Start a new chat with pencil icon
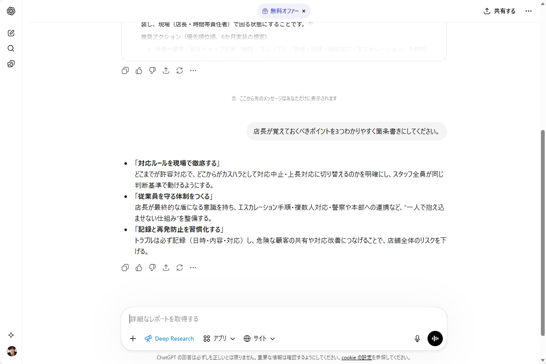 coord(11,33)
